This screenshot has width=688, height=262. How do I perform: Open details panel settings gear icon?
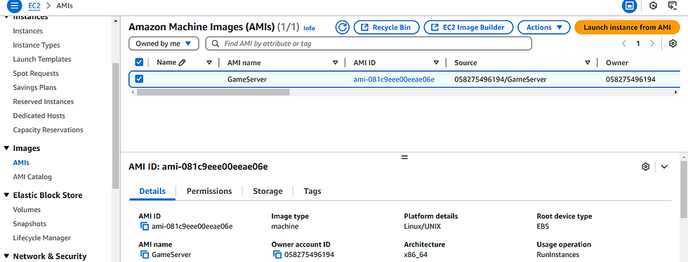pyautogui.click(x=645, y=166)
